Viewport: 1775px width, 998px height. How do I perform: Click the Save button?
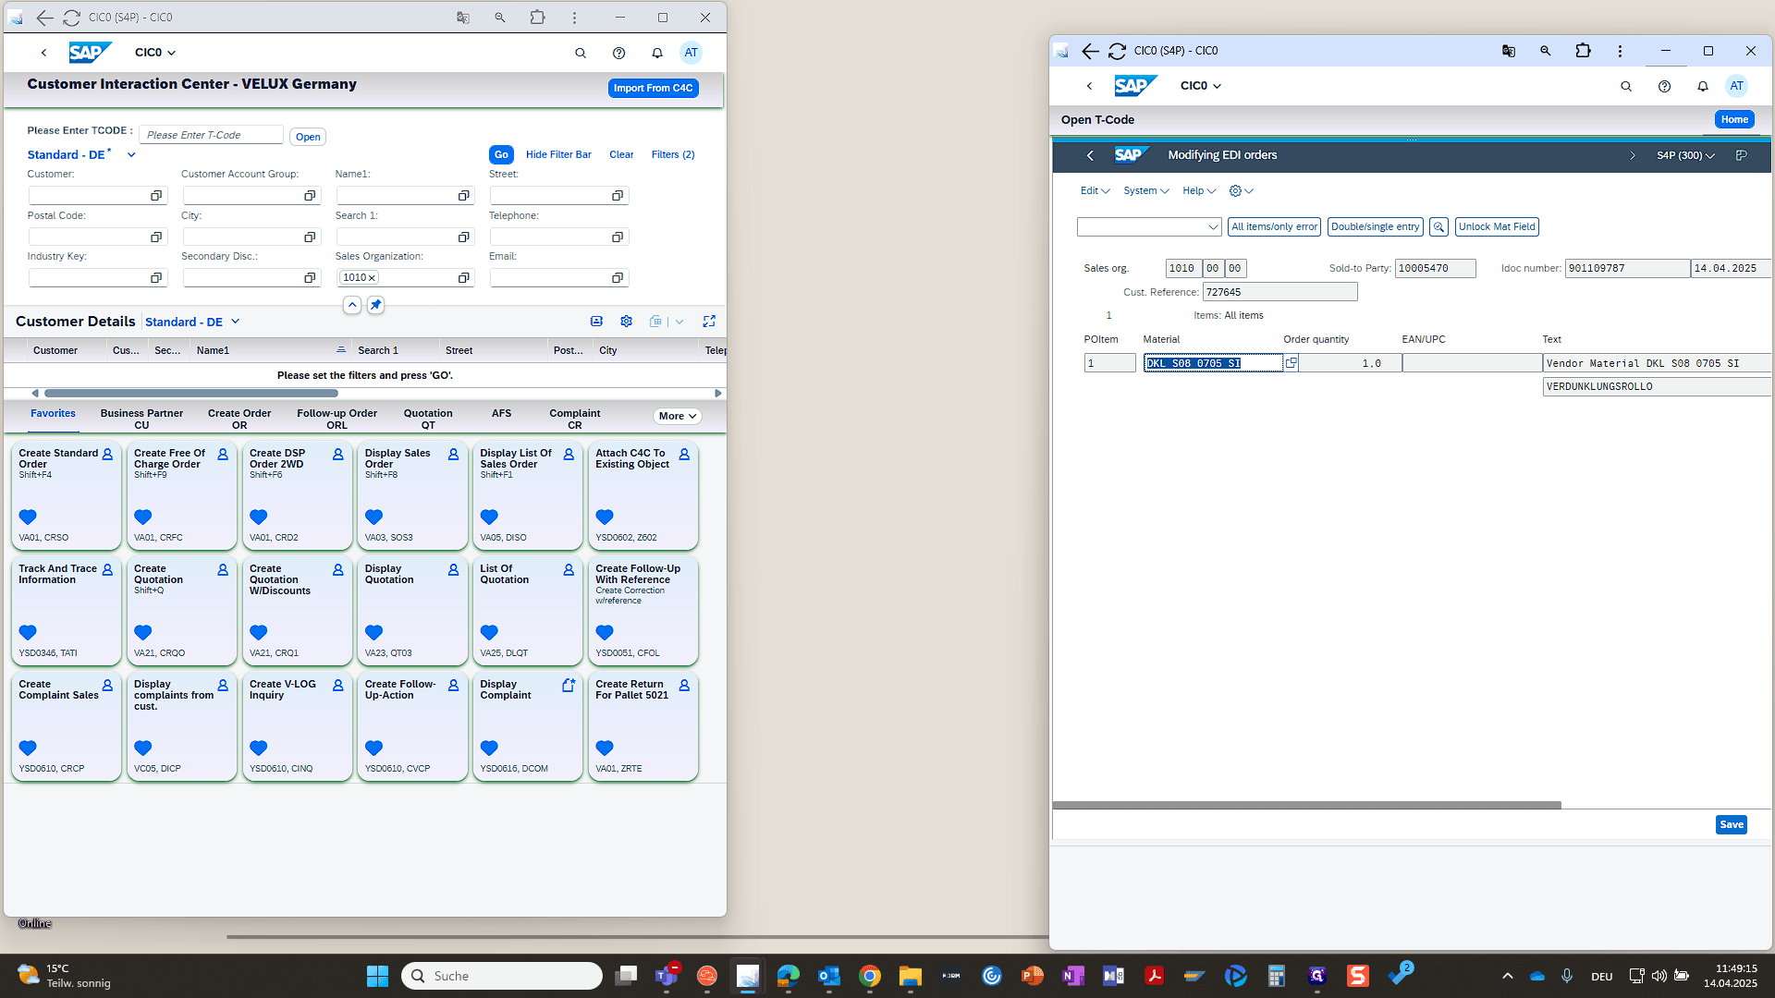click(x=1732, y=825)
